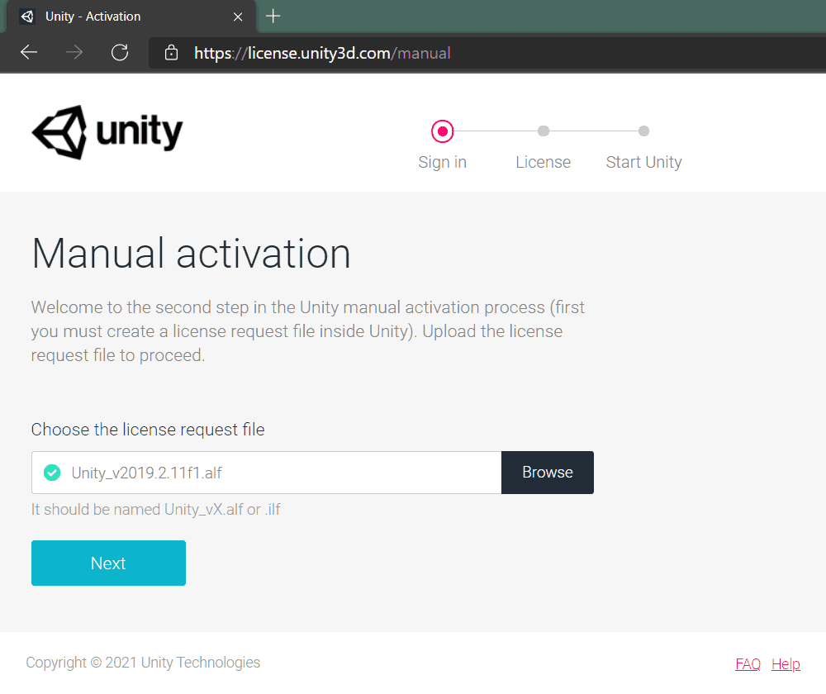This screenshot has width=826, height=694.
Task: Select the Start Unity step dot
Action: point(644,131)
